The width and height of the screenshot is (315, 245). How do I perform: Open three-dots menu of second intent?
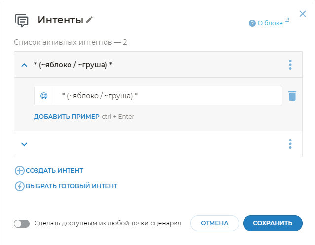pos(290,144)
